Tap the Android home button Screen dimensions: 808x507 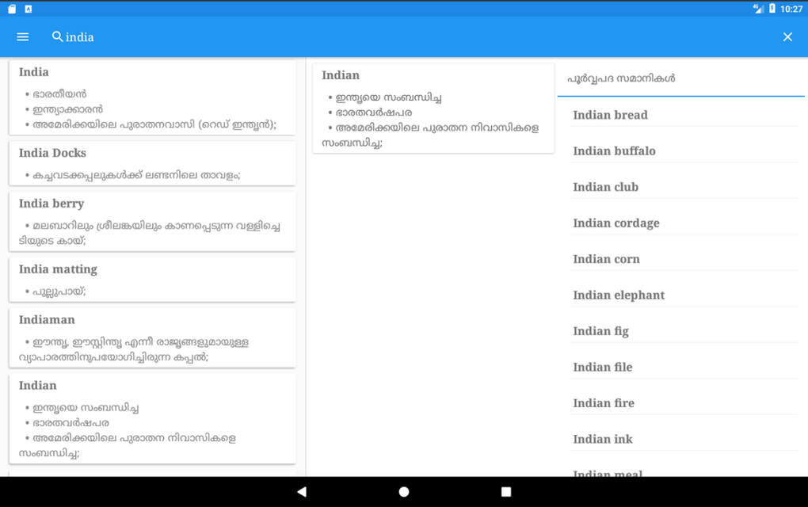pos(404,491)
